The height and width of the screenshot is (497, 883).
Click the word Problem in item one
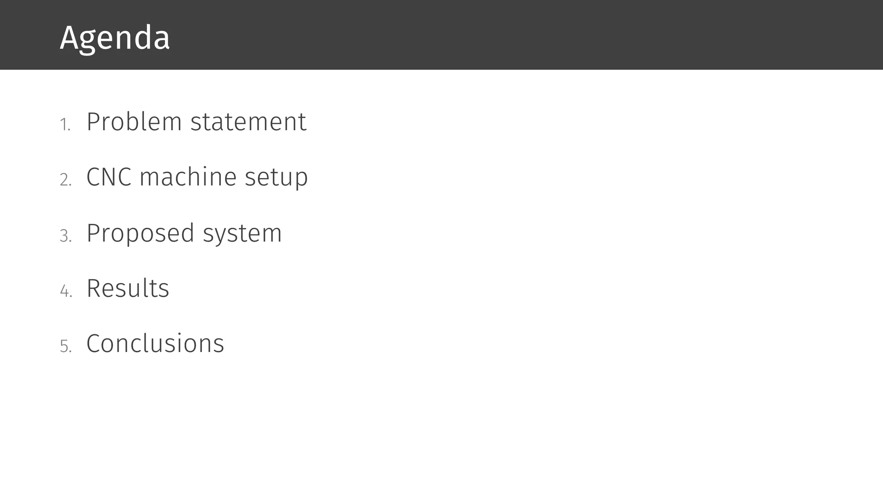134,122
